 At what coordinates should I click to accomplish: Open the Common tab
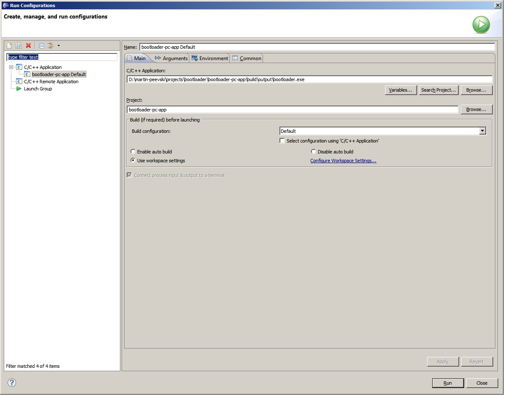point(247,58)
